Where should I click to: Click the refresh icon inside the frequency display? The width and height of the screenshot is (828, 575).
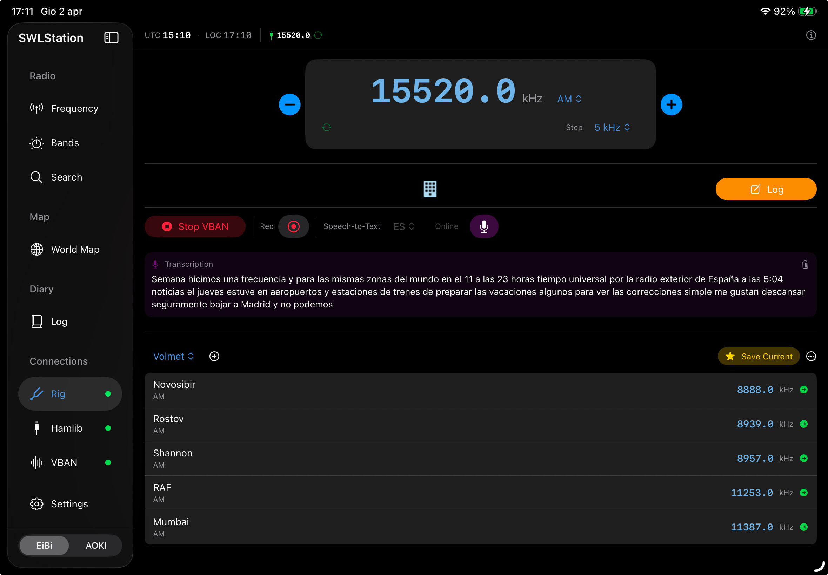tap(327, 127)
